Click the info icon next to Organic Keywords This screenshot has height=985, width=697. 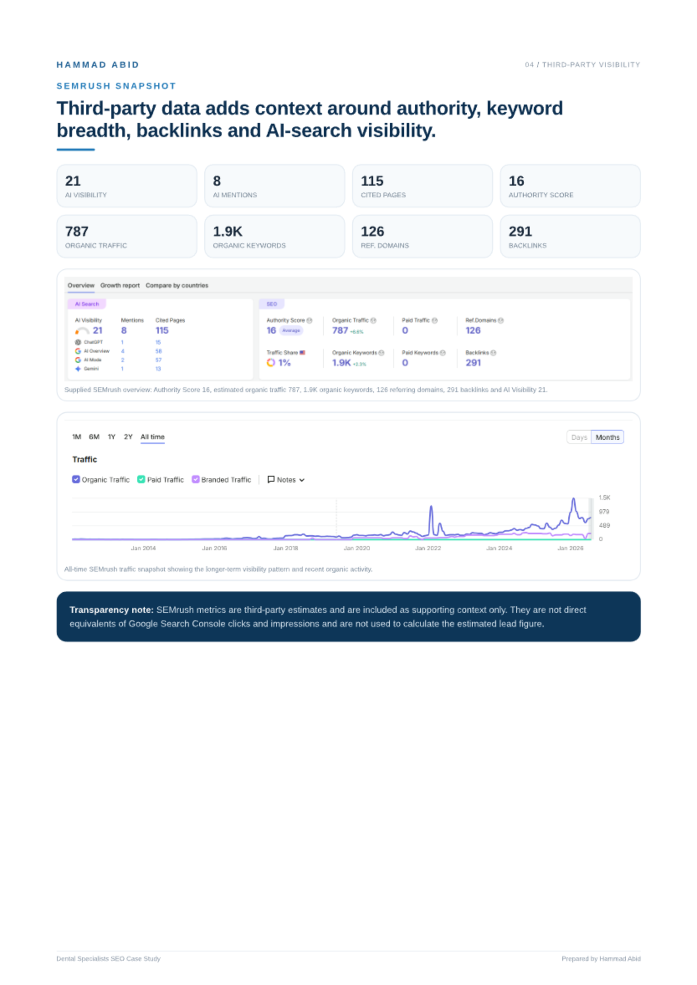(381, 352)
